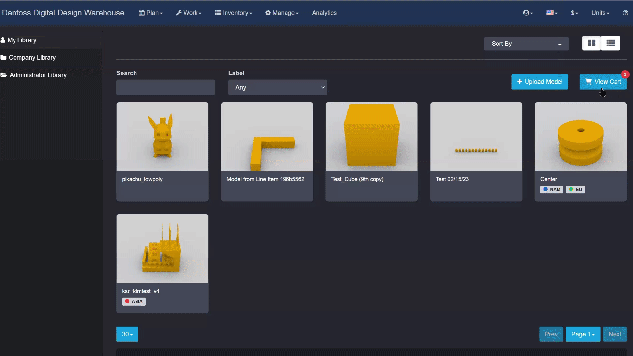Open the currency dollar menu
Image resolution: width=633 pixels, height=356 pixels.
coord(574,13)
